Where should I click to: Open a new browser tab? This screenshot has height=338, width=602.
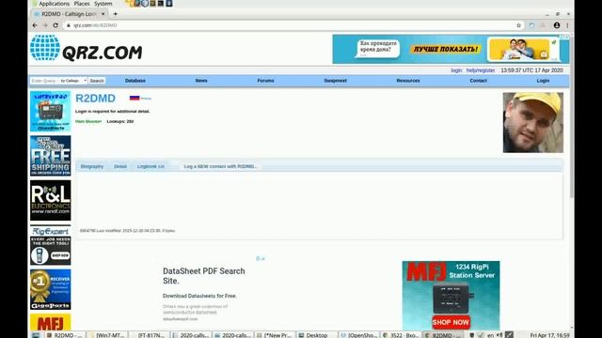(115, 14)
